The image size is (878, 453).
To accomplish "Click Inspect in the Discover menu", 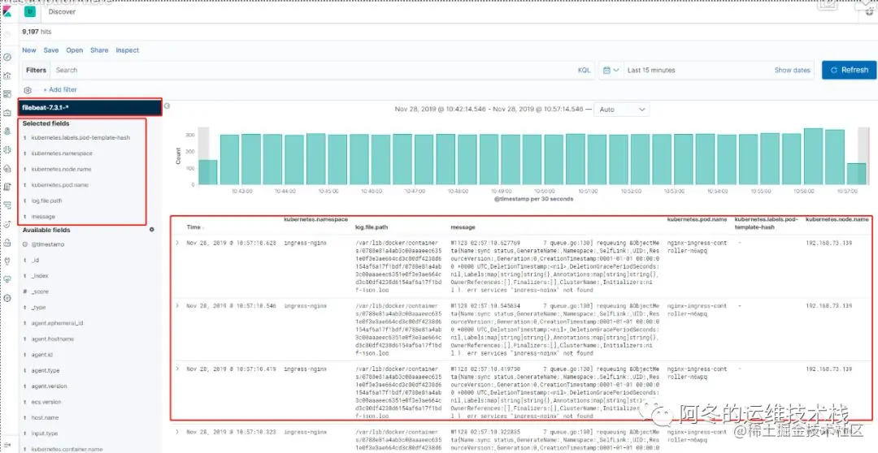I will [127, 50].
